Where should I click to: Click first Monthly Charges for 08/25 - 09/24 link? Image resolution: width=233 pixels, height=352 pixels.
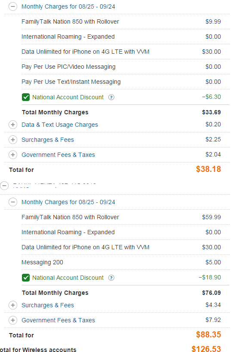[68, 7]
